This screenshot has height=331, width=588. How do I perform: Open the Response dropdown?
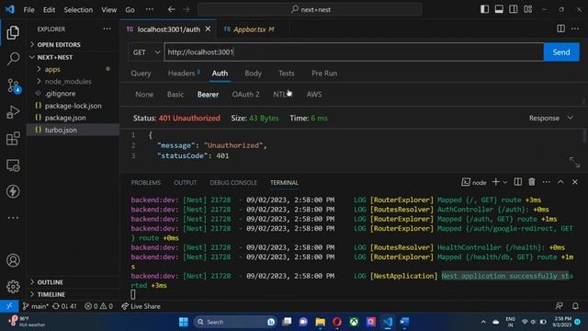coord(550,118)
